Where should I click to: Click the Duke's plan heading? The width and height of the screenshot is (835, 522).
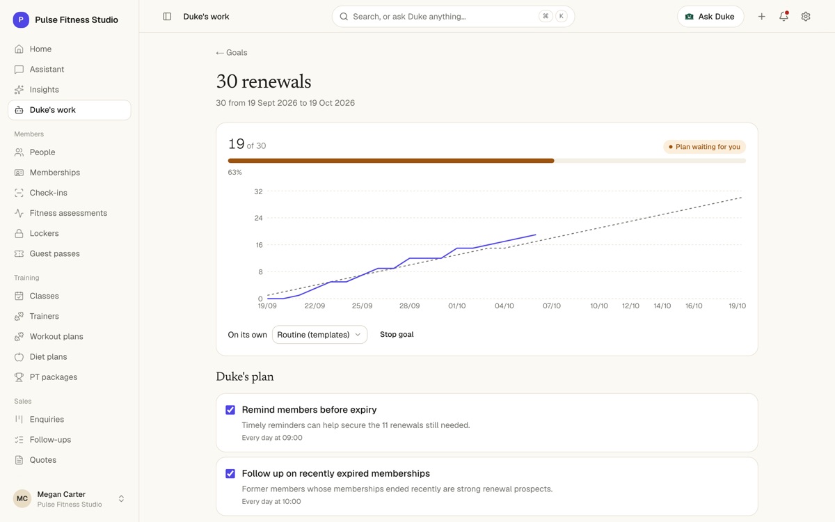pyautogui.click(x=245, y=377)
